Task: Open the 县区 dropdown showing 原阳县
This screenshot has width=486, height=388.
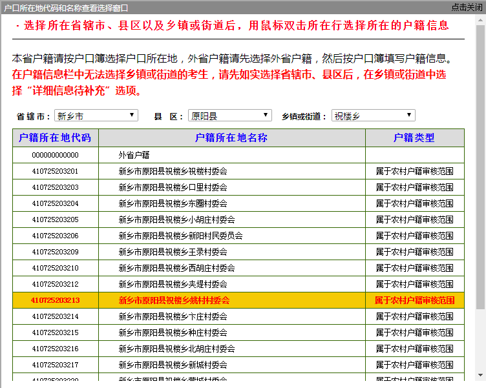Action: point(229,115)
